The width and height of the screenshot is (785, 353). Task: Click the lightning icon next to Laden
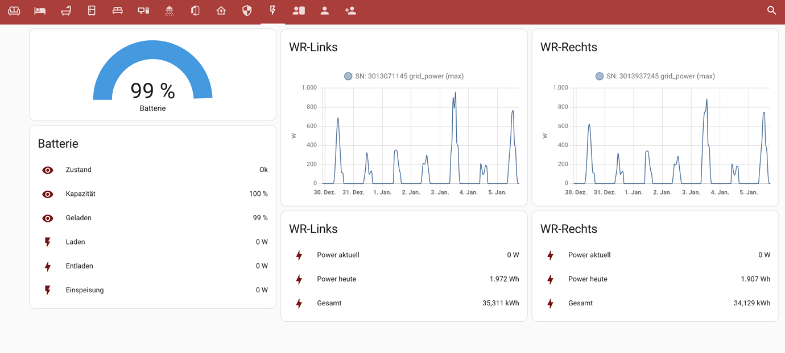coord(47,242)
